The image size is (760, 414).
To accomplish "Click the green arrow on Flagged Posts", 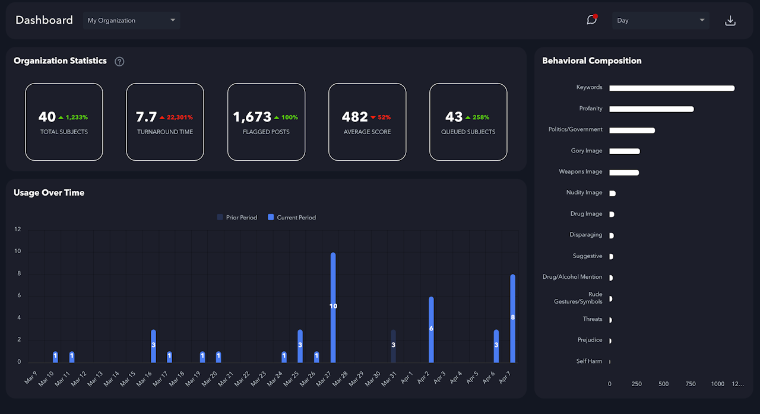I will (276, 117).
